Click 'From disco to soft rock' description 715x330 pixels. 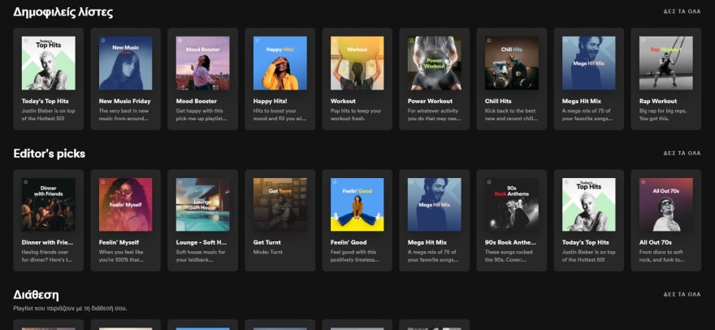click(662, 255)
